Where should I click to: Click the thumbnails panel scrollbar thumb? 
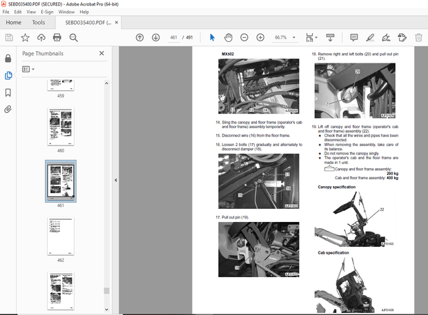[106, 291]
